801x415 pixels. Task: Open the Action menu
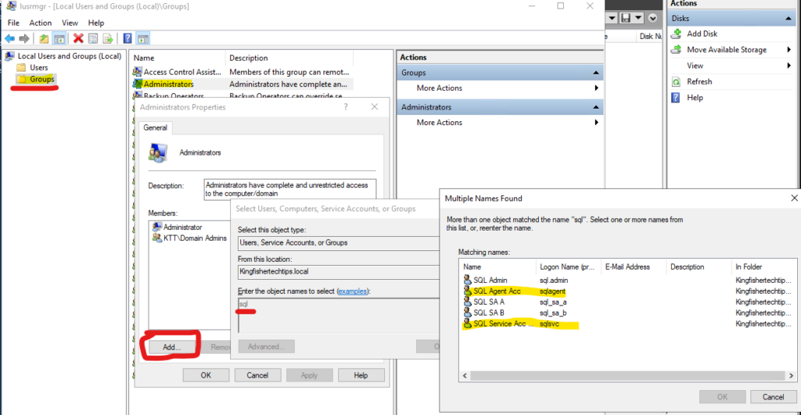[x=41, y=23]
